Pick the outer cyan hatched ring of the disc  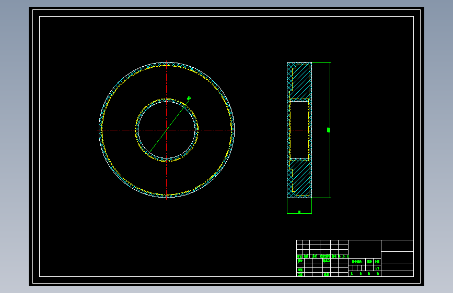[100, 130]
